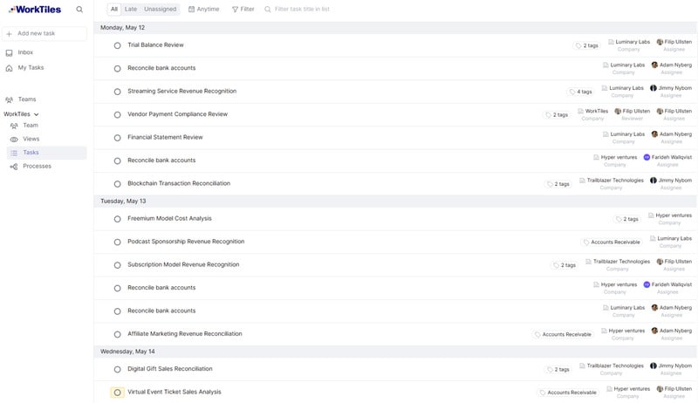Open the Anytime date filter dropdown

click(x=203, y=9)
